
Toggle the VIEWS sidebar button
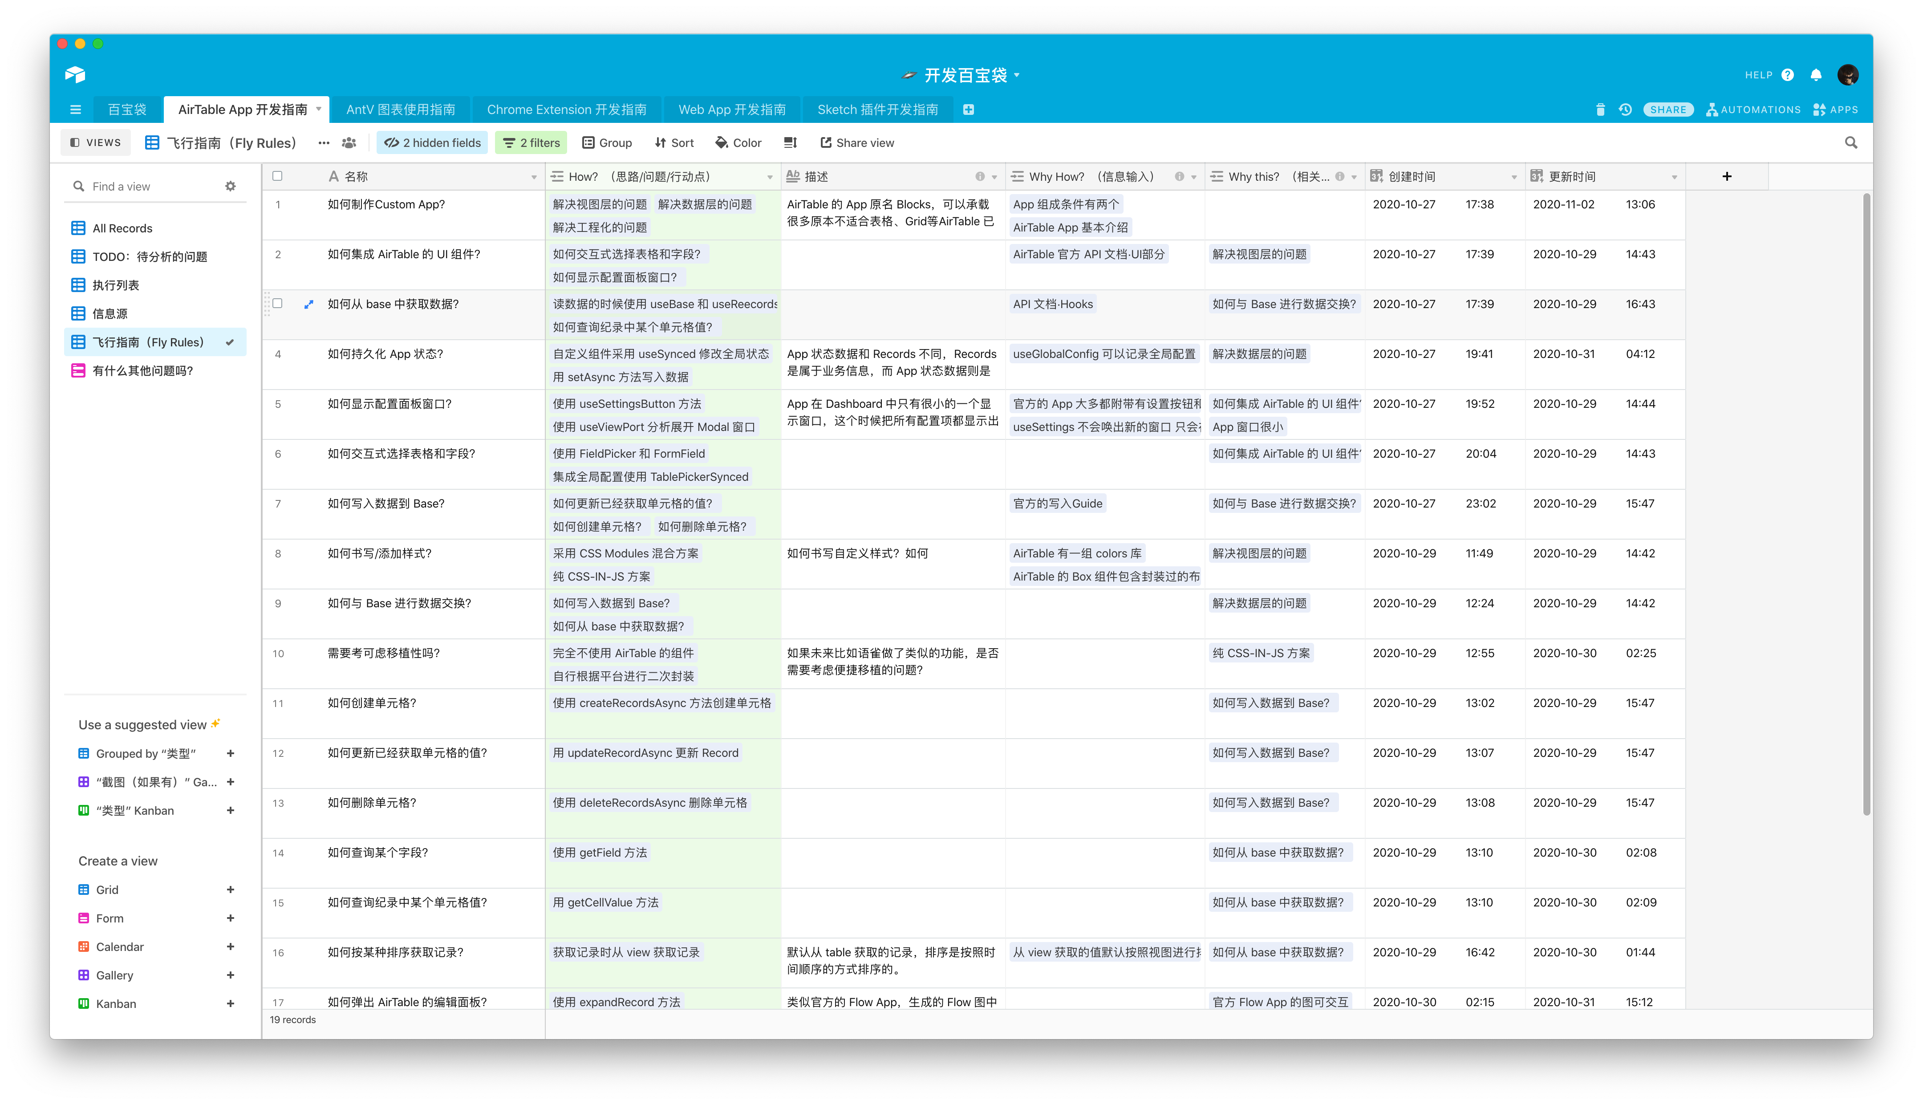coord(96,142)
